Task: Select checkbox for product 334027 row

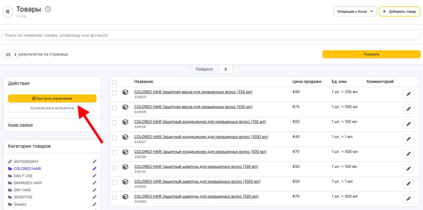Action: [114, 138]
